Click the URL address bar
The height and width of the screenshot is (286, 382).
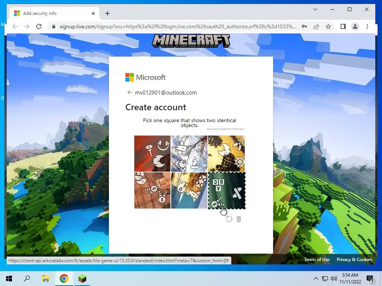tap(178, 26)
